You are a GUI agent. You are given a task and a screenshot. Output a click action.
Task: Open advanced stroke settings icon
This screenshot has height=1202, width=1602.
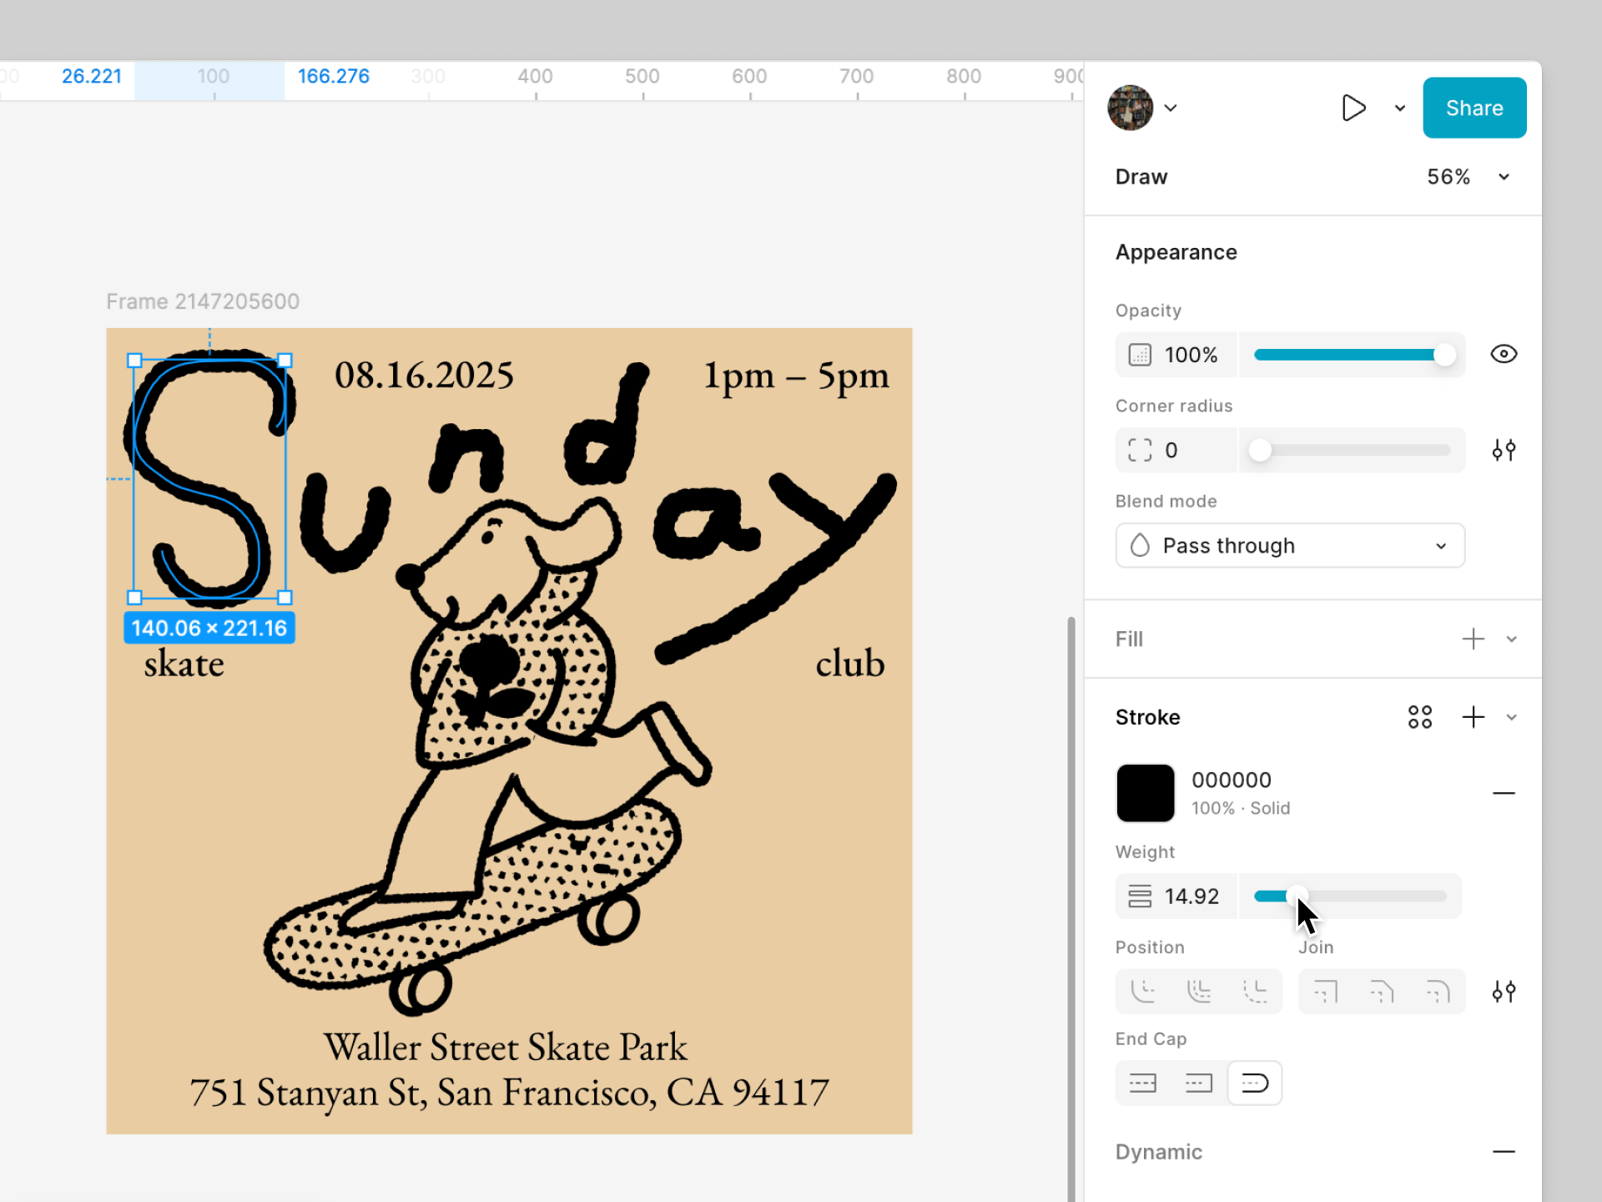1504,992
